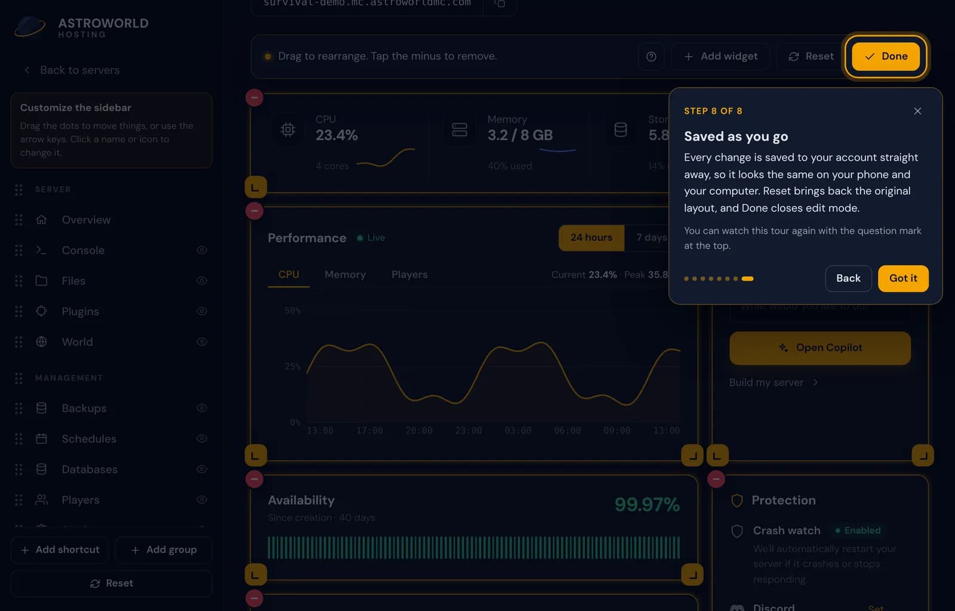955x611 pixels.
Task: Toggle visibility eye for Console
Action: pos(202,250)
